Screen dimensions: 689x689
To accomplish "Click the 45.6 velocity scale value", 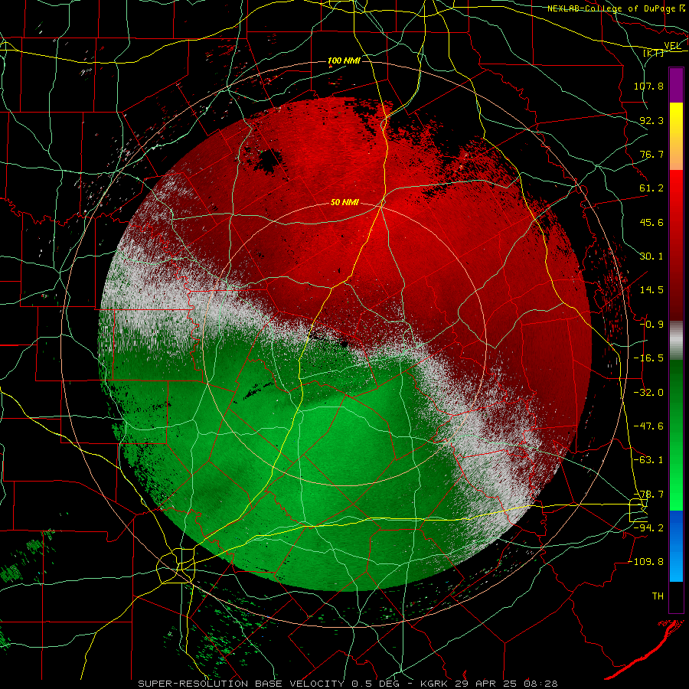I will (651, 222).
